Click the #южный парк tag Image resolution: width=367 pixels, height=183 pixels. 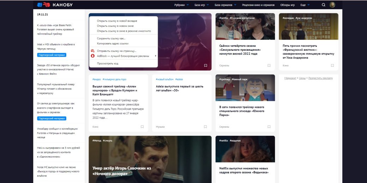pyautogui.click(x=240, y=79)
